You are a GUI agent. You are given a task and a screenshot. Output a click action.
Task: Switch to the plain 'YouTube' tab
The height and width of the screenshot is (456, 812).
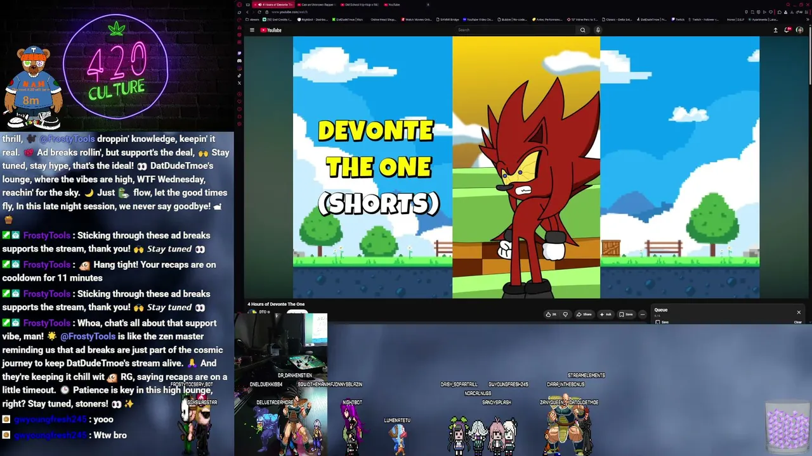(393, 4)
